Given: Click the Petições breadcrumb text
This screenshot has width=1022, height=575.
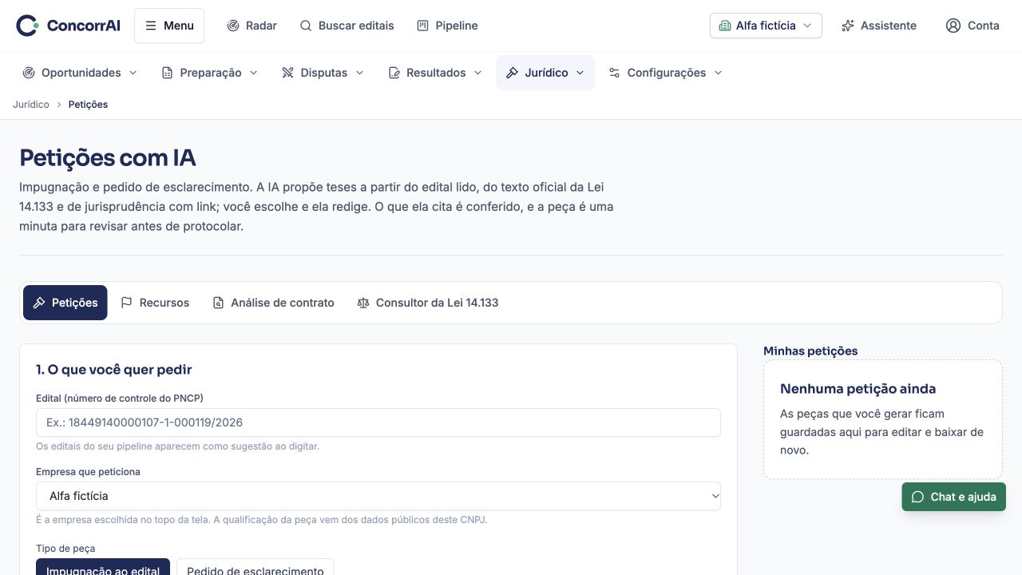Looking at the screenshot, I should click(88, 105).
